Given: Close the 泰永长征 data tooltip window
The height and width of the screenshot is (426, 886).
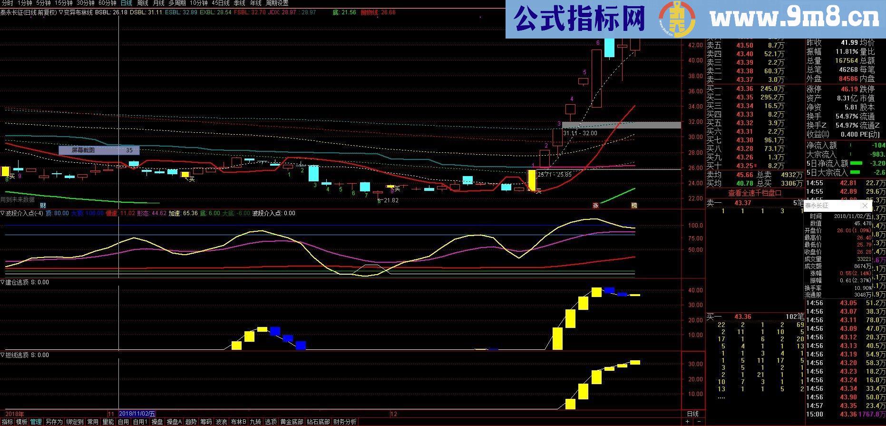Looking at the screenshot, I should click(865, 206).
